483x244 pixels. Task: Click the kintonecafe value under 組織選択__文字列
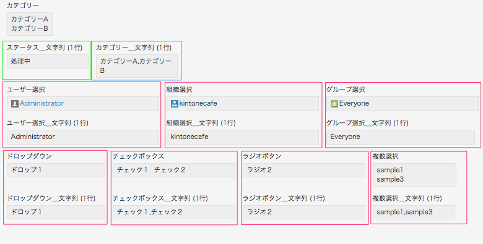pos(189,137)
